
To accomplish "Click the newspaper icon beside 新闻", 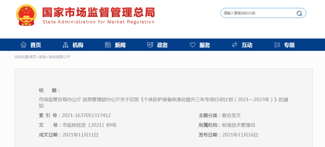I will [108, 45].
